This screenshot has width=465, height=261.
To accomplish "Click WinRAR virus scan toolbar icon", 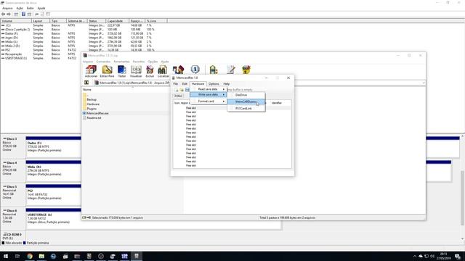I will pos(214,70).
